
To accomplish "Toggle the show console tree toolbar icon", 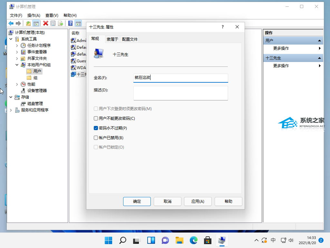I will pyautogui.click(x=36, y=23).
